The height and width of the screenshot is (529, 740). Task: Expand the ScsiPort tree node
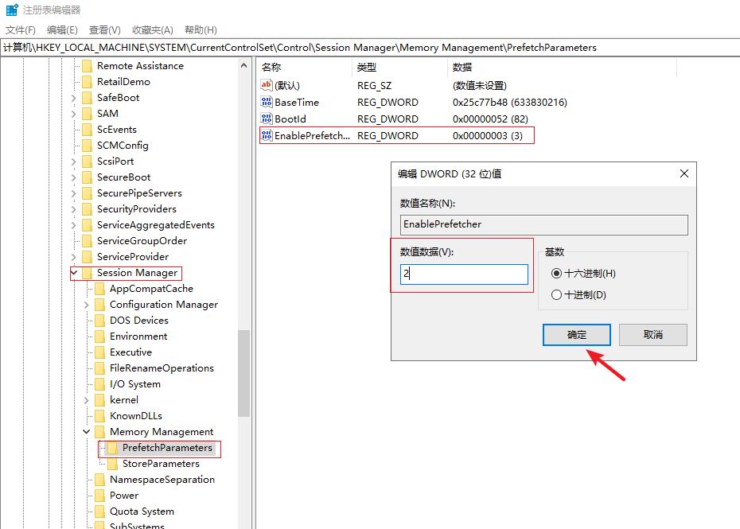click(x=74, y=161)
